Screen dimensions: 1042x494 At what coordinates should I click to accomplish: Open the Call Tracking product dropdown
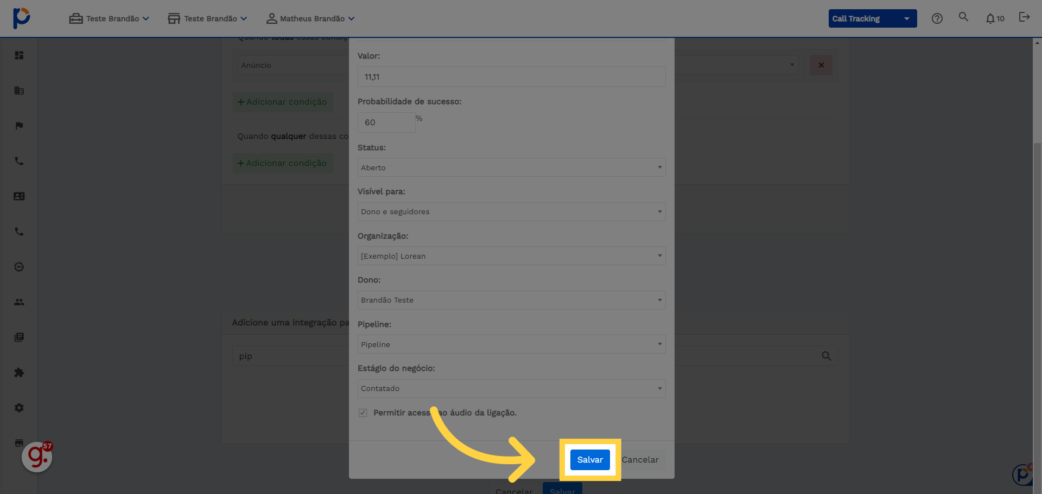pyautogui.click(x=873, y=18)
